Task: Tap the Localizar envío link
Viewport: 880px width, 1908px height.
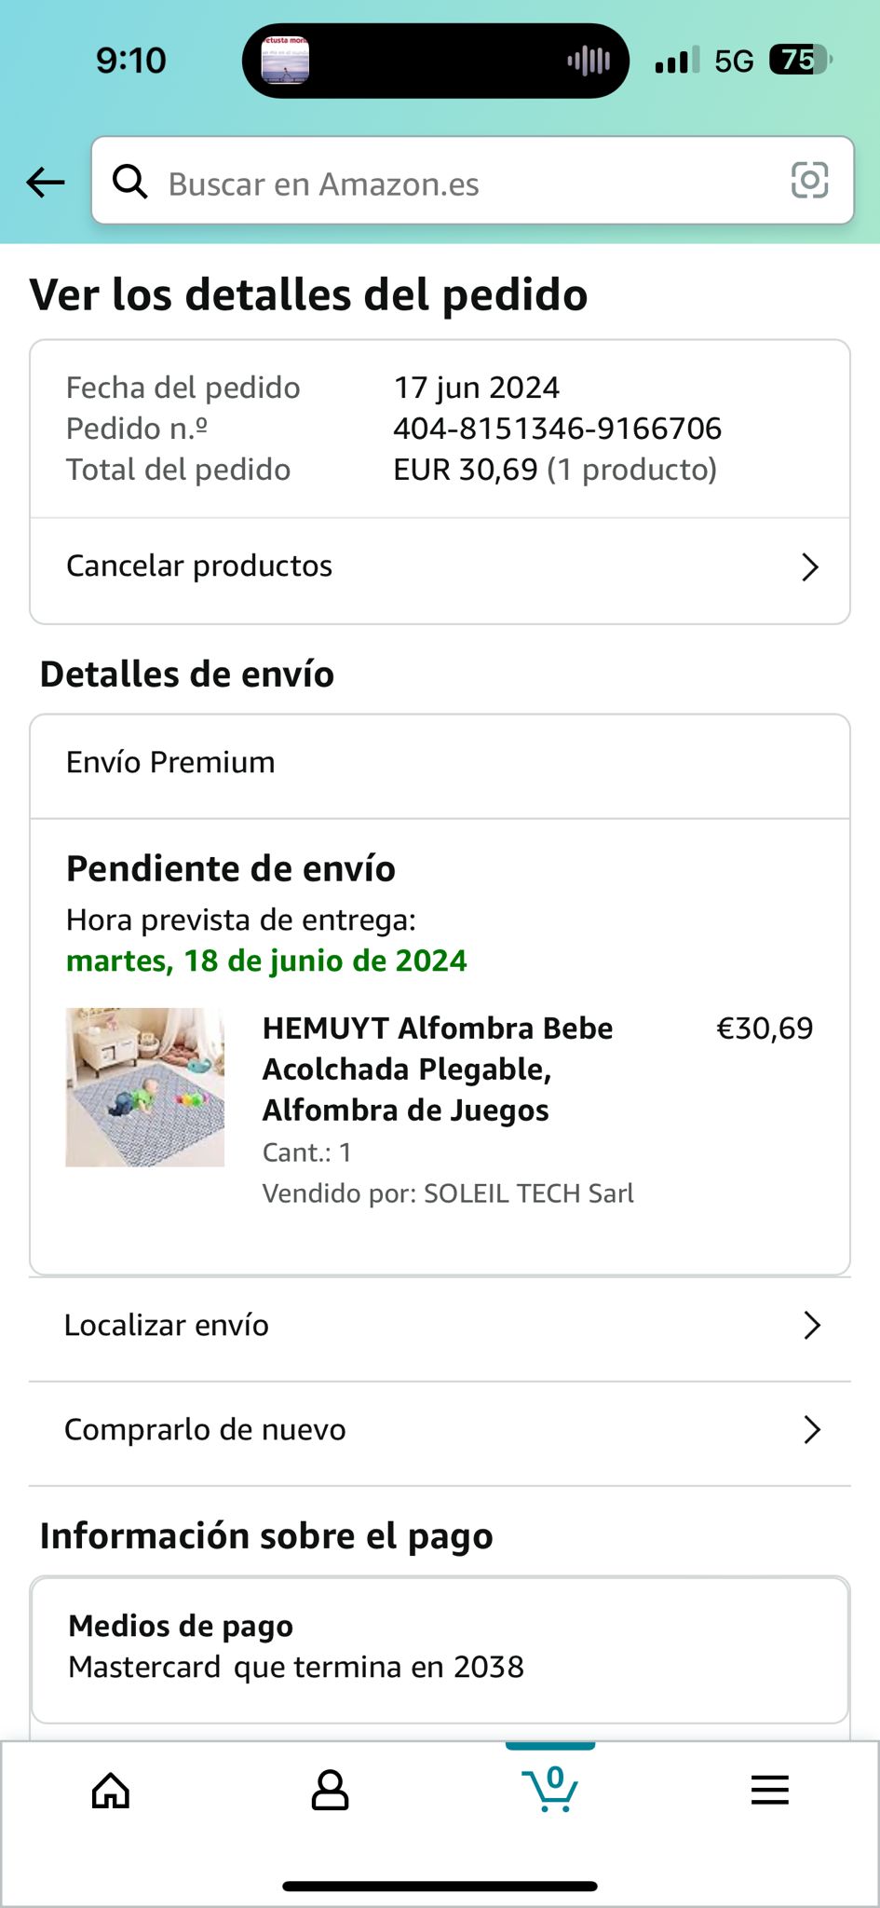Action: pos(167,1325)
